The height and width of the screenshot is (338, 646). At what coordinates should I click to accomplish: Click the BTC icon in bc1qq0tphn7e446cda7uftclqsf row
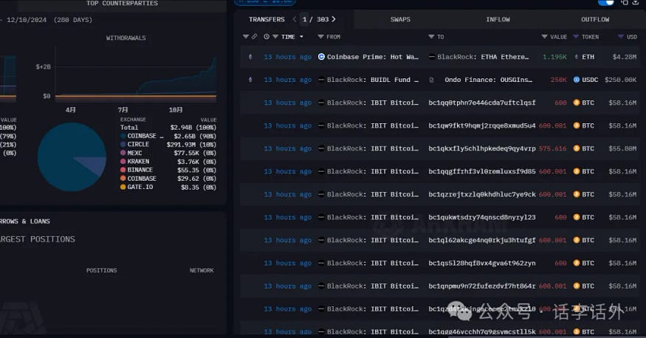[577, 103]
